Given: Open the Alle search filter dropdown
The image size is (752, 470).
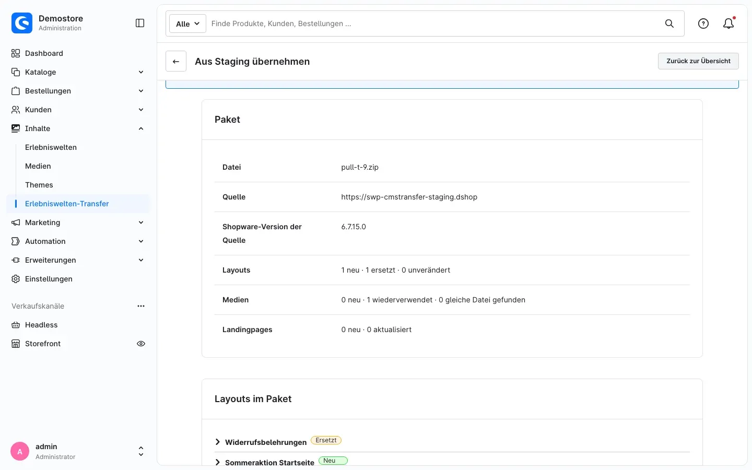Looking at the screenshot, I should 187,23.
